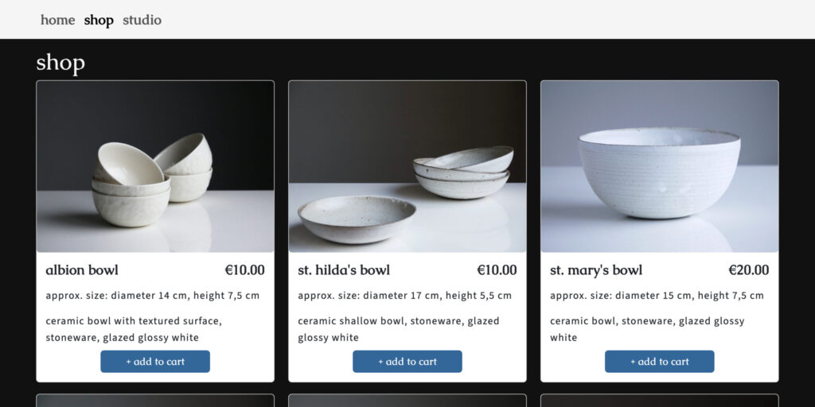This screenshot has width=815, height=407.
Task: Click the albion bowl size details text
Action: coord(153,296)
